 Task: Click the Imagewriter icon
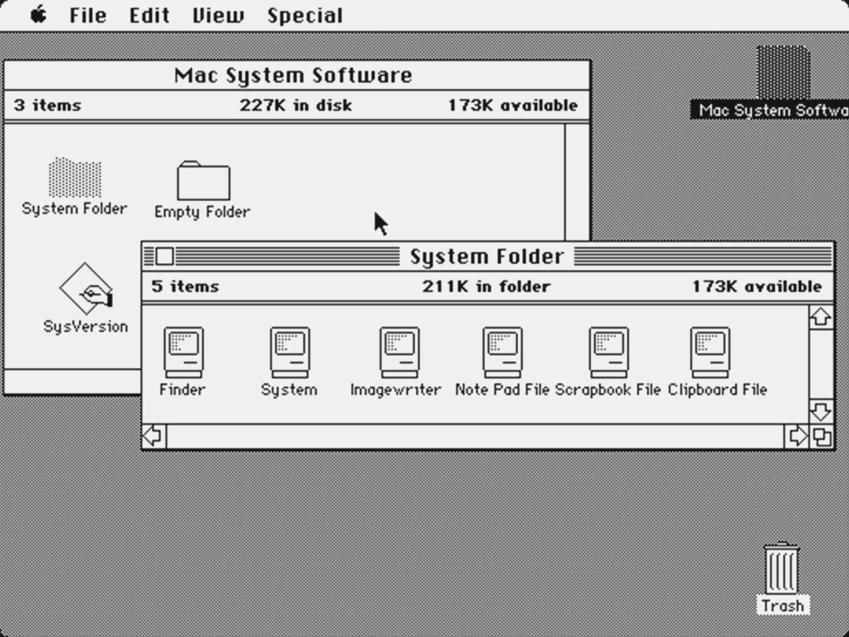(x=399, y=352)
